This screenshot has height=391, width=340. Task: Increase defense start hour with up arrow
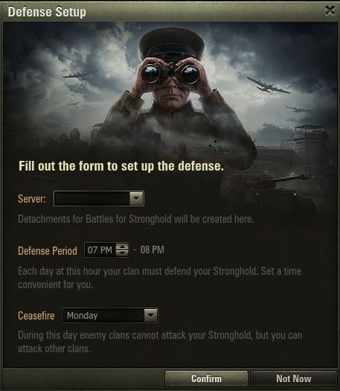[x=122, y=247]
